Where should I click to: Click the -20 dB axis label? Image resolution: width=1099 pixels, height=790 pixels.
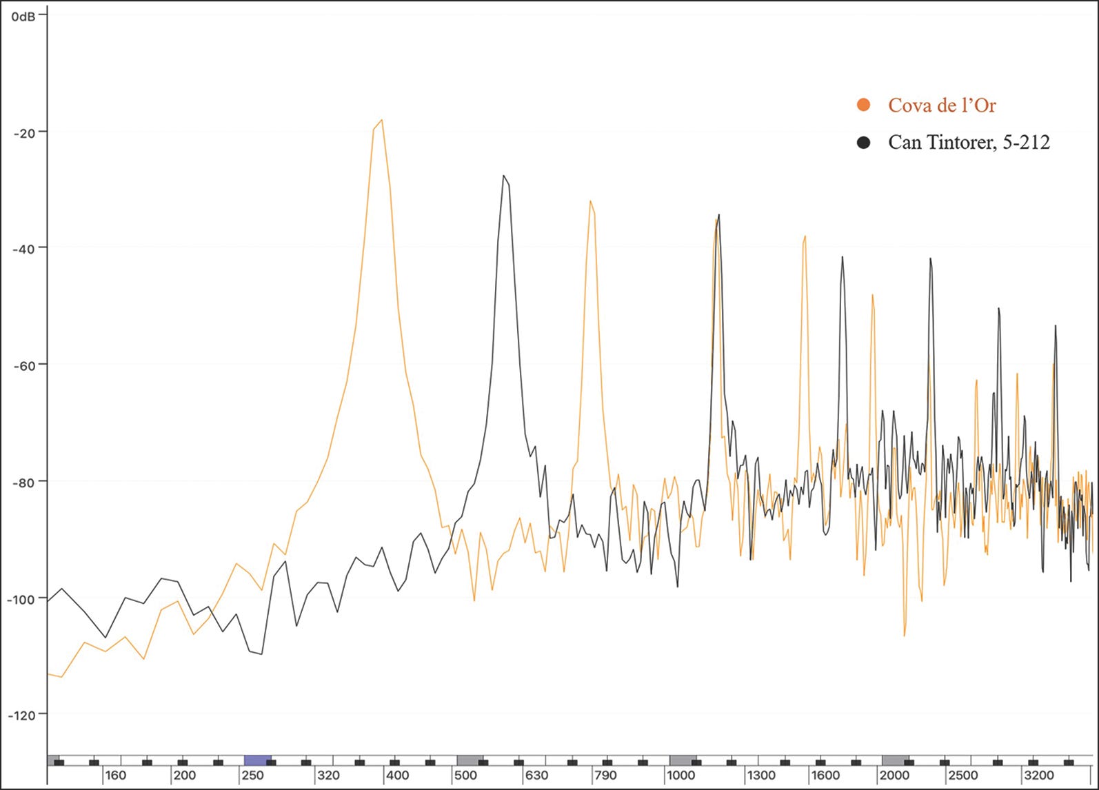point(24,133)
